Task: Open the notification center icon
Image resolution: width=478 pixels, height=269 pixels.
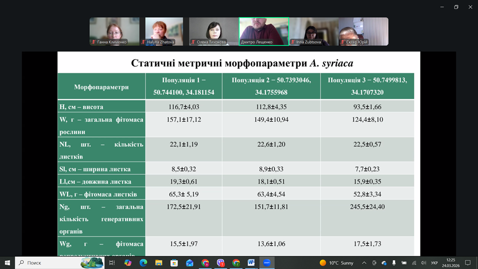Action: point(468,263)
